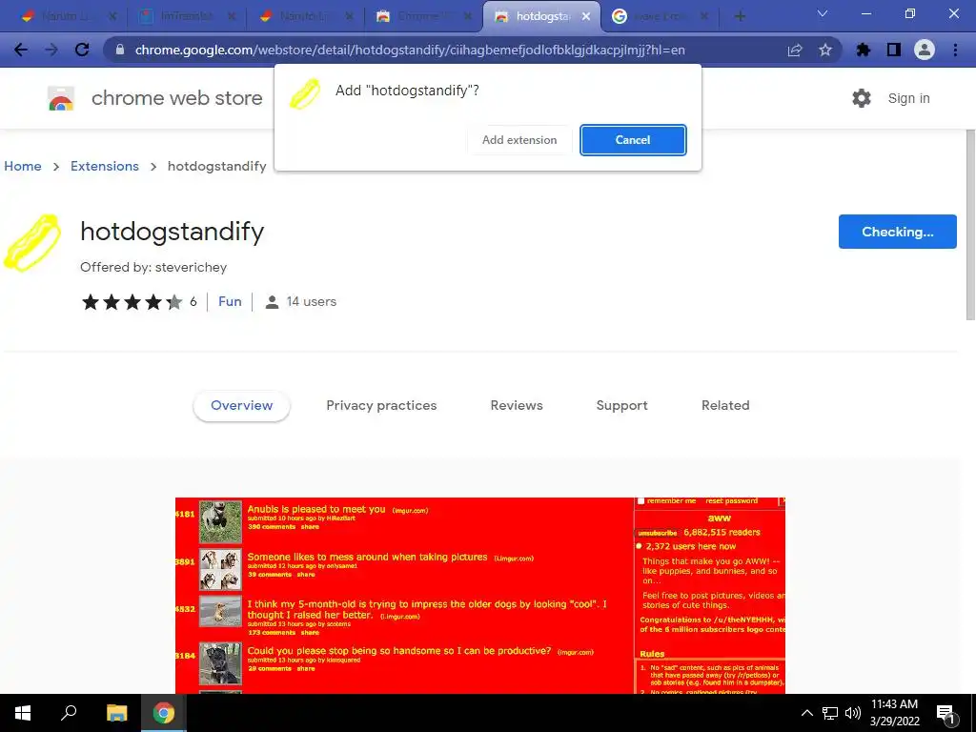
Task: Click the browser forward arrow
Action: click(x=51, y=50)
